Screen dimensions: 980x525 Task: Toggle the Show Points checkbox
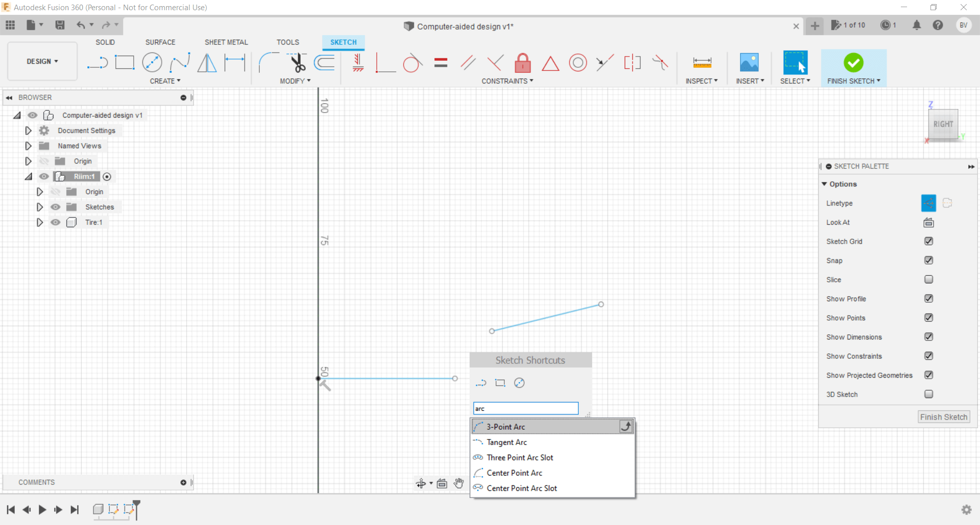pos(928,318)
